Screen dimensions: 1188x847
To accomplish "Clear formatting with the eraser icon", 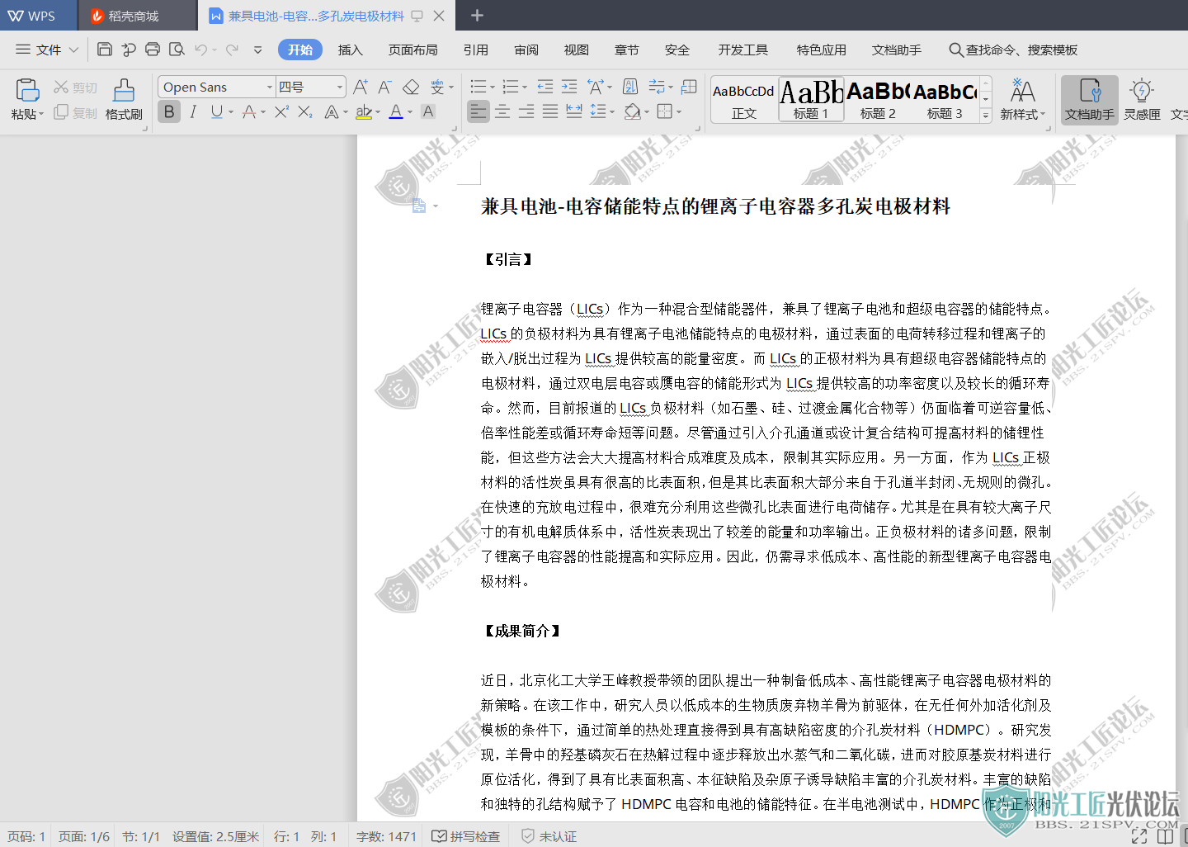I will (x=411, y=87).
